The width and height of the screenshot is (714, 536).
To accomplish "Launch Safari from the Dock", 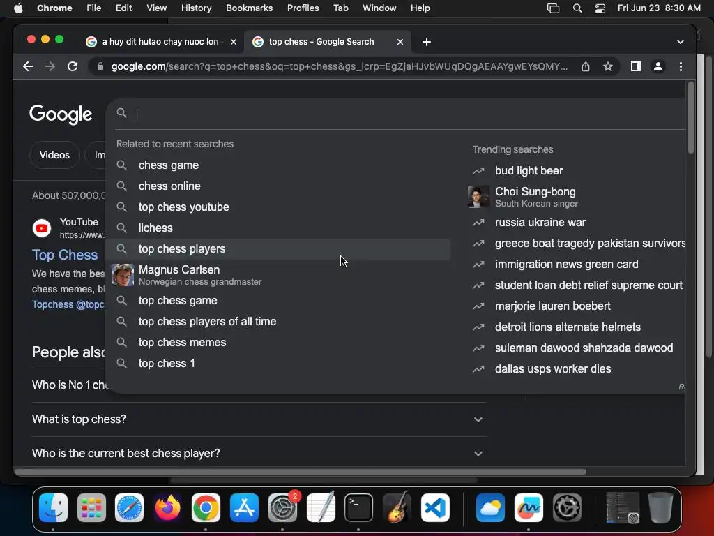I will point(129,507).
